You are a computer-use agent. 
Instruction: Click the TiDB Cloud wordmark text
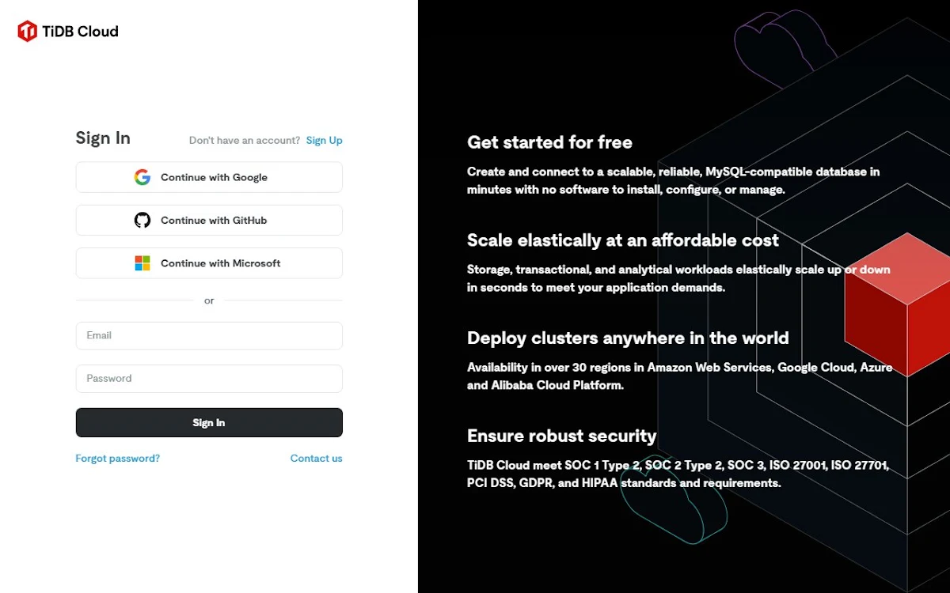(x=80, y=32)
